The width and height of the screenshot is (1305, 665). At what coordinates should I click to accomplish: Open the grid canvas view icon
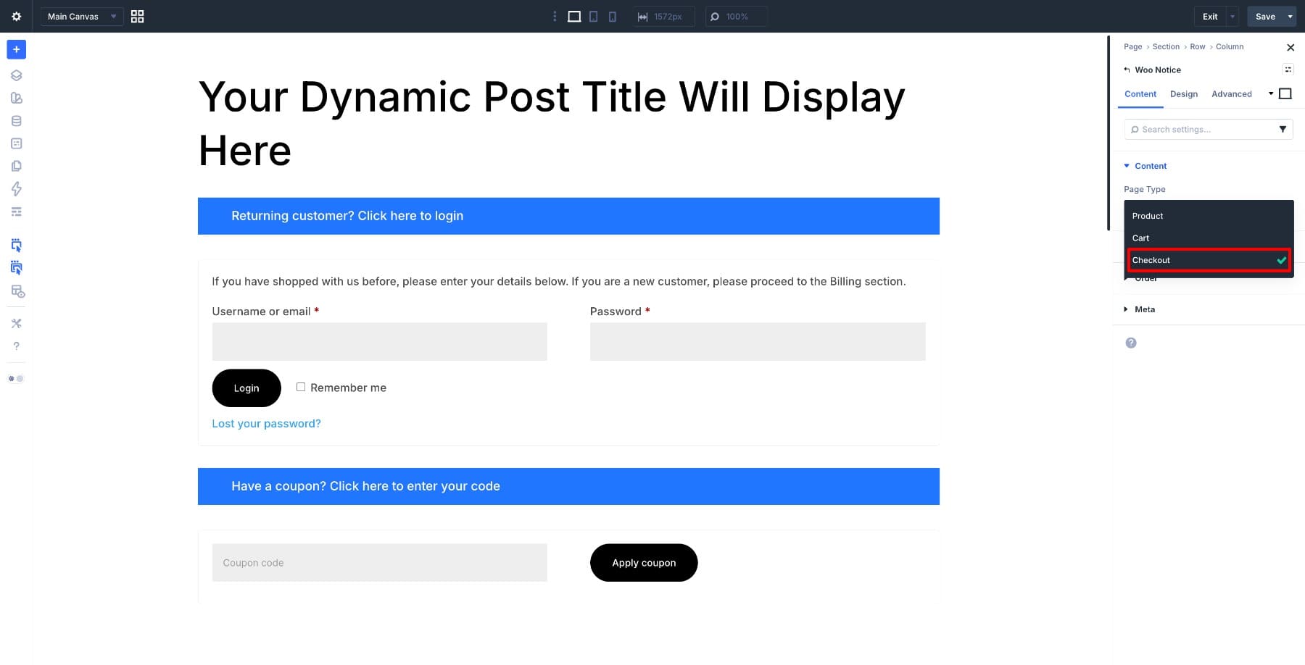click(x=137, y=16)
